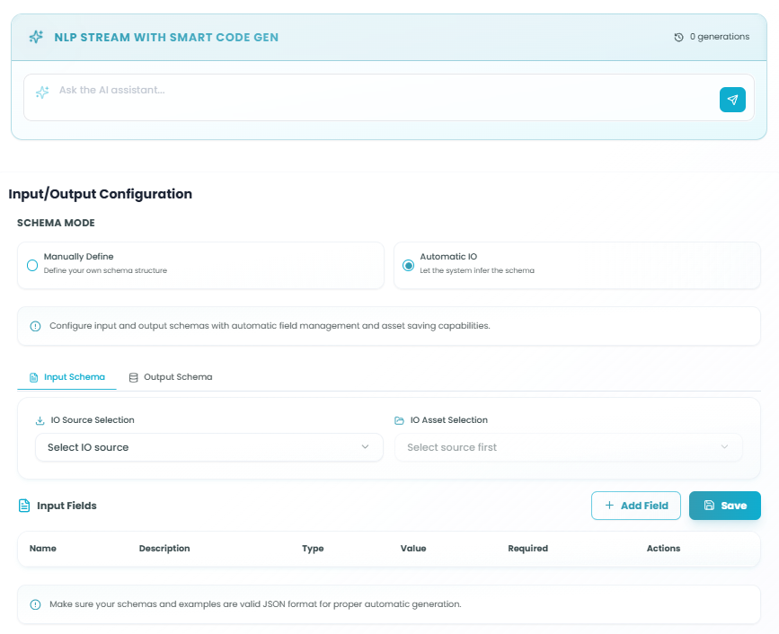The height and width of the screenshot is (634, 779).
Task: Click the info icon in JSON format notice
Action: [x=36, y=604]
